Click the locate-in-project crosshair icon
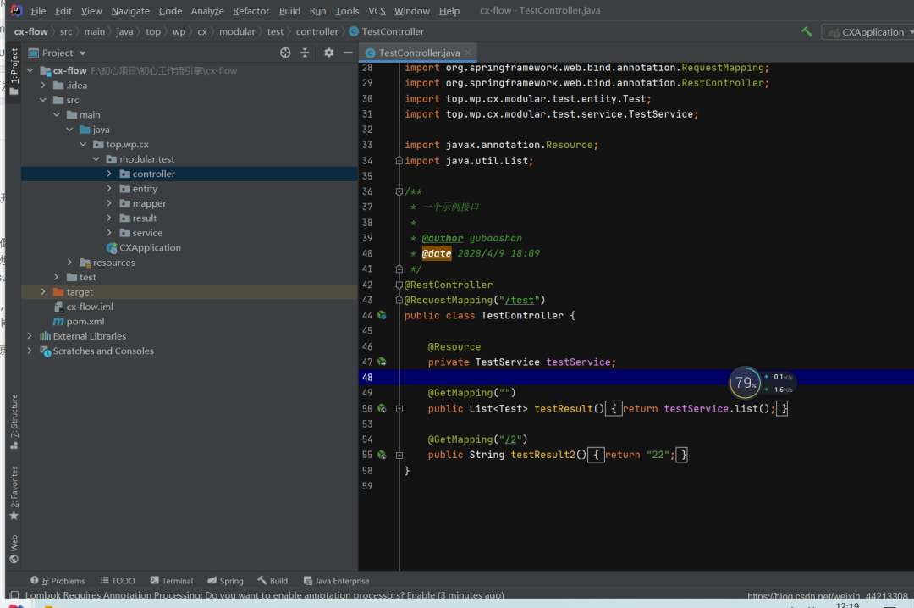 tap(285, 53)
